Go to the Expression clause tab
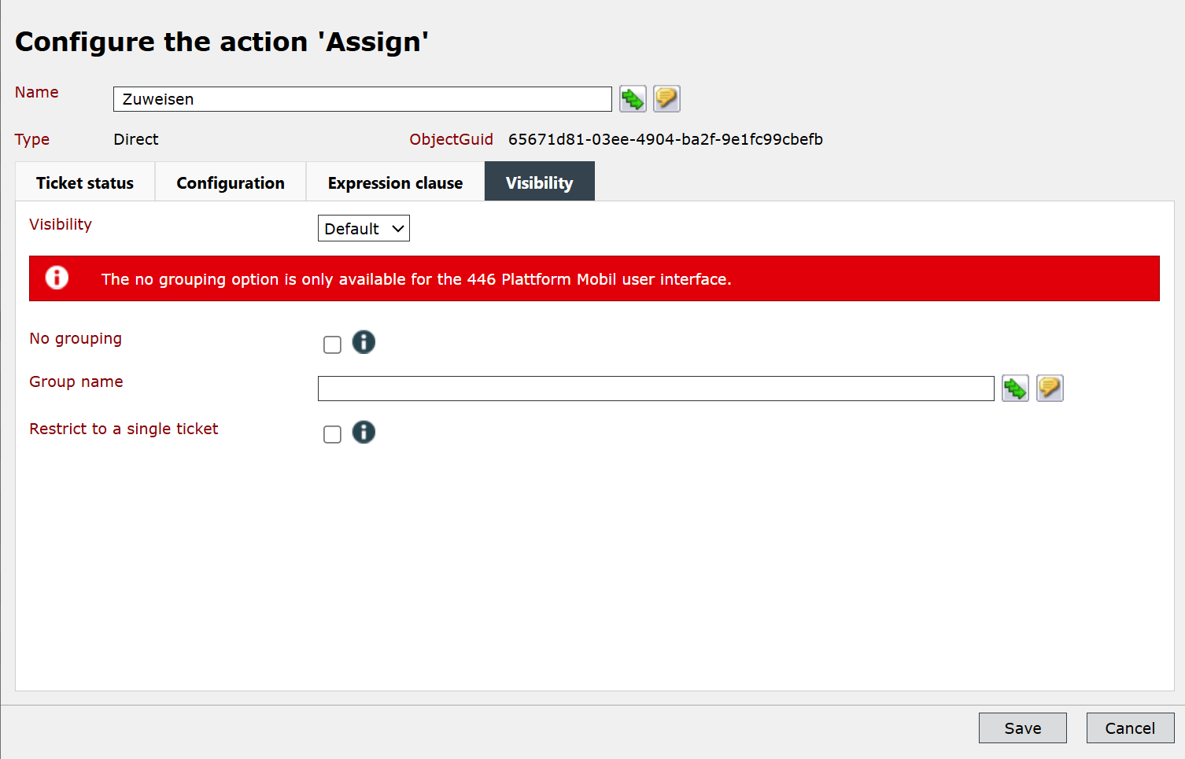The width and height of the screenshot is (1185, 759). [x=395, y=182]
